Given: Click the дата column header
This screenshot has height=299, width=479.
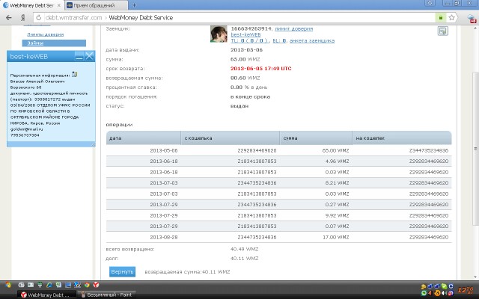Looking at the screenshot, I should coord(143,138).
